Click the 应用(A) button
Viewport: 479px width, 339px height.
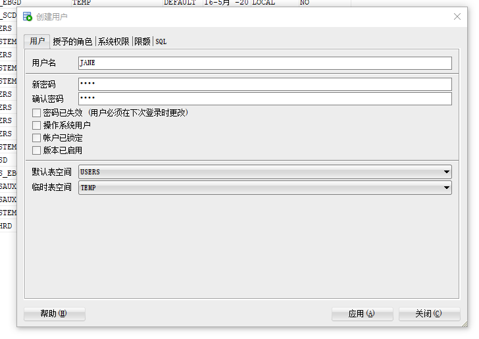click(x=362, y=314)
